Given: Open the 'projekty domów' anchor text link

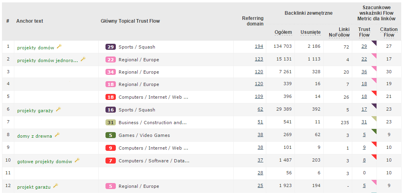Looking at the screenshot, I should [35, 48].
